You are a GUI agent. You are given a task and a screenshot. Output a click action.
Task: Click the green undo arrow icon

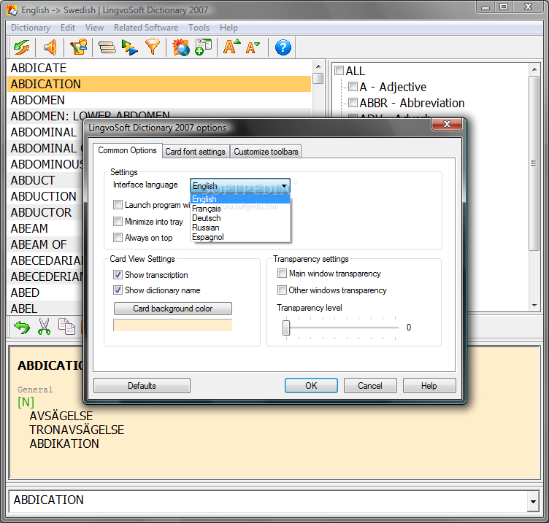click(22, 327)
